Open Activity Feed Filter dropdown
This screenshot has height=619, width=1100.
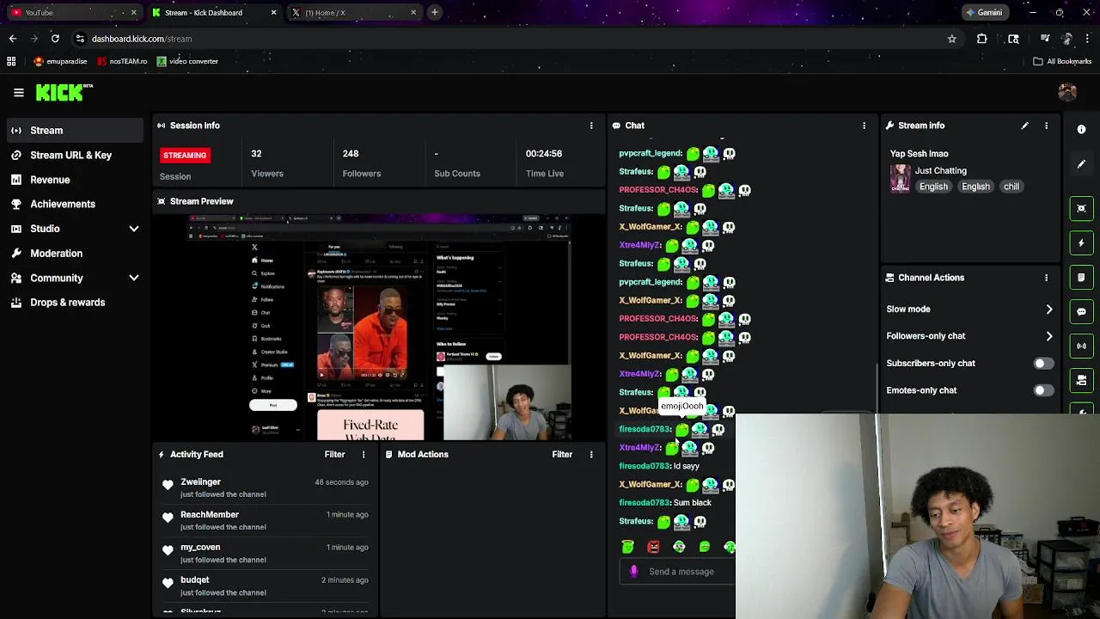334,454
